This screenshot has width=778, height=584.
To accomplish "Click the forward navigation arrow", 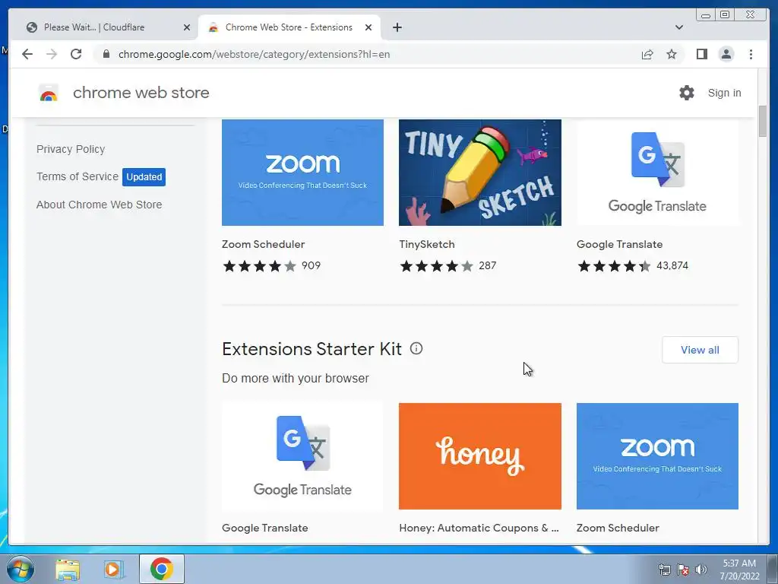I will pos(52,54).
